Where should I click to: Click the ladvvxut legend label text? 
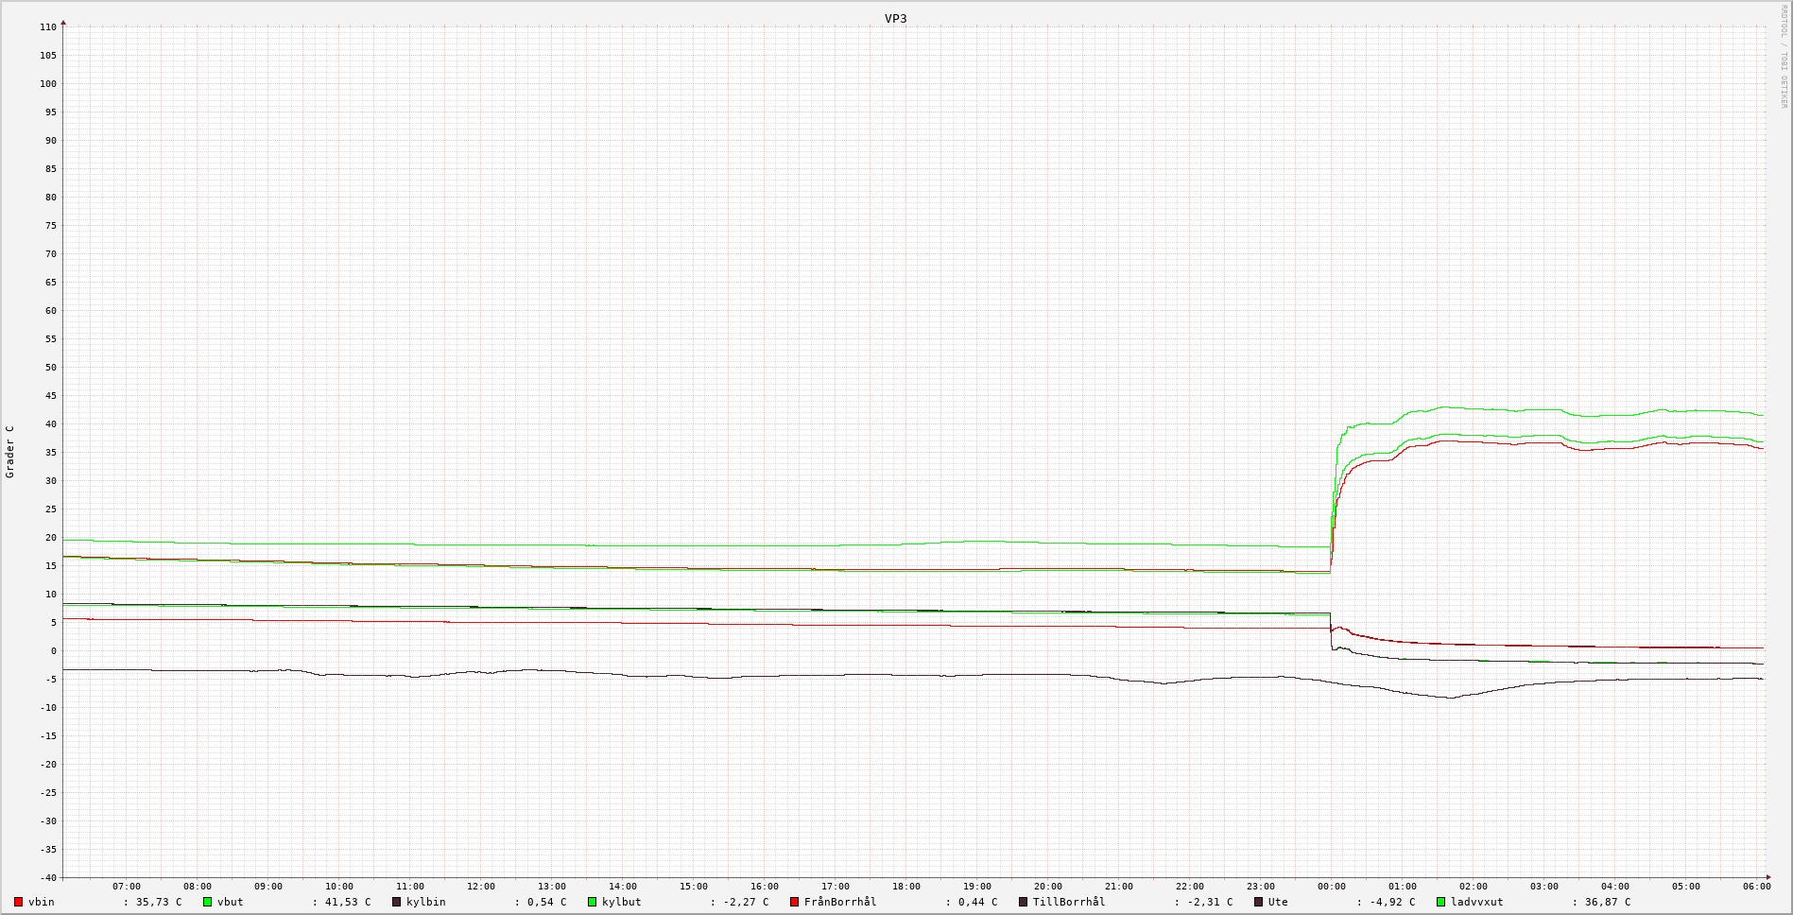(1476, 902)
